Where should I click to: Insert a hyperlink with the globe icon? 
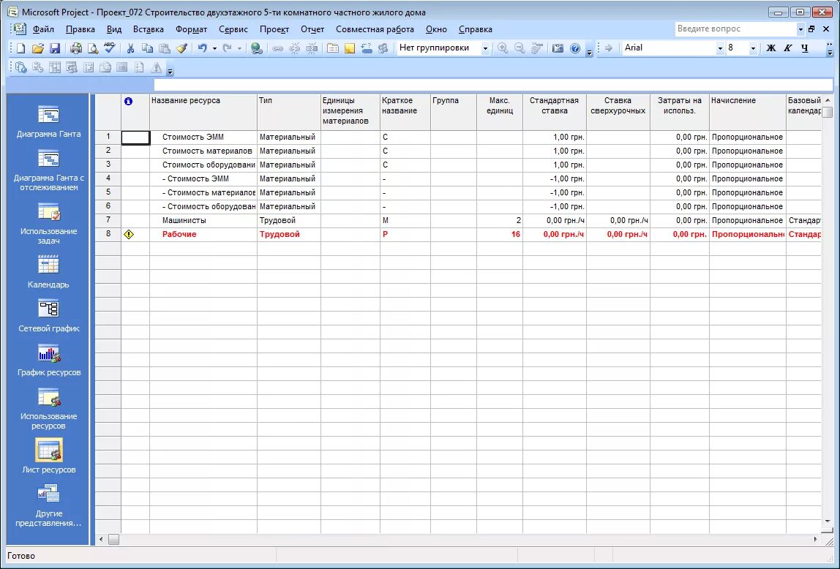pos(257,48)
